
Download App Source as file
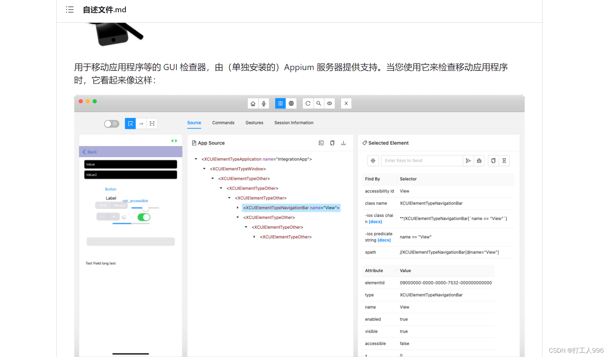point(344,143)
